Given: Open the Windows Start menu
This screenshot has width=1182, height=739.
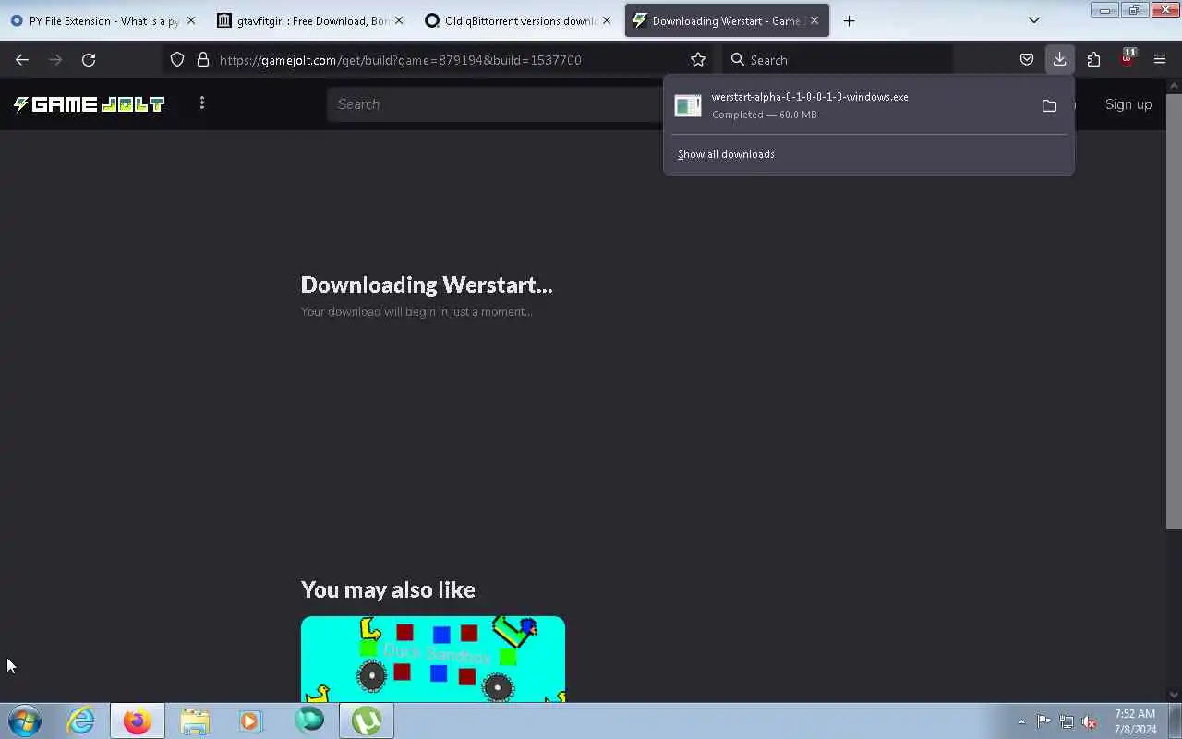Looking at the screenshot, I should point(25,721).
